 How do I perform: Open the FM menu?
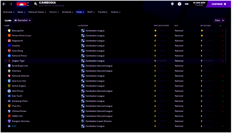pyautogui.click(x=187, y=4)
